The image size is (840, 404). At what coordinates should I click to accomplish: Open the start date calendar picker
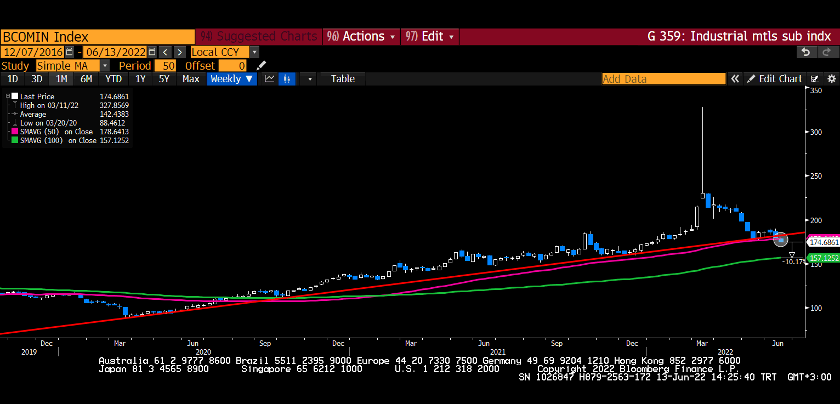pos(69,52)
